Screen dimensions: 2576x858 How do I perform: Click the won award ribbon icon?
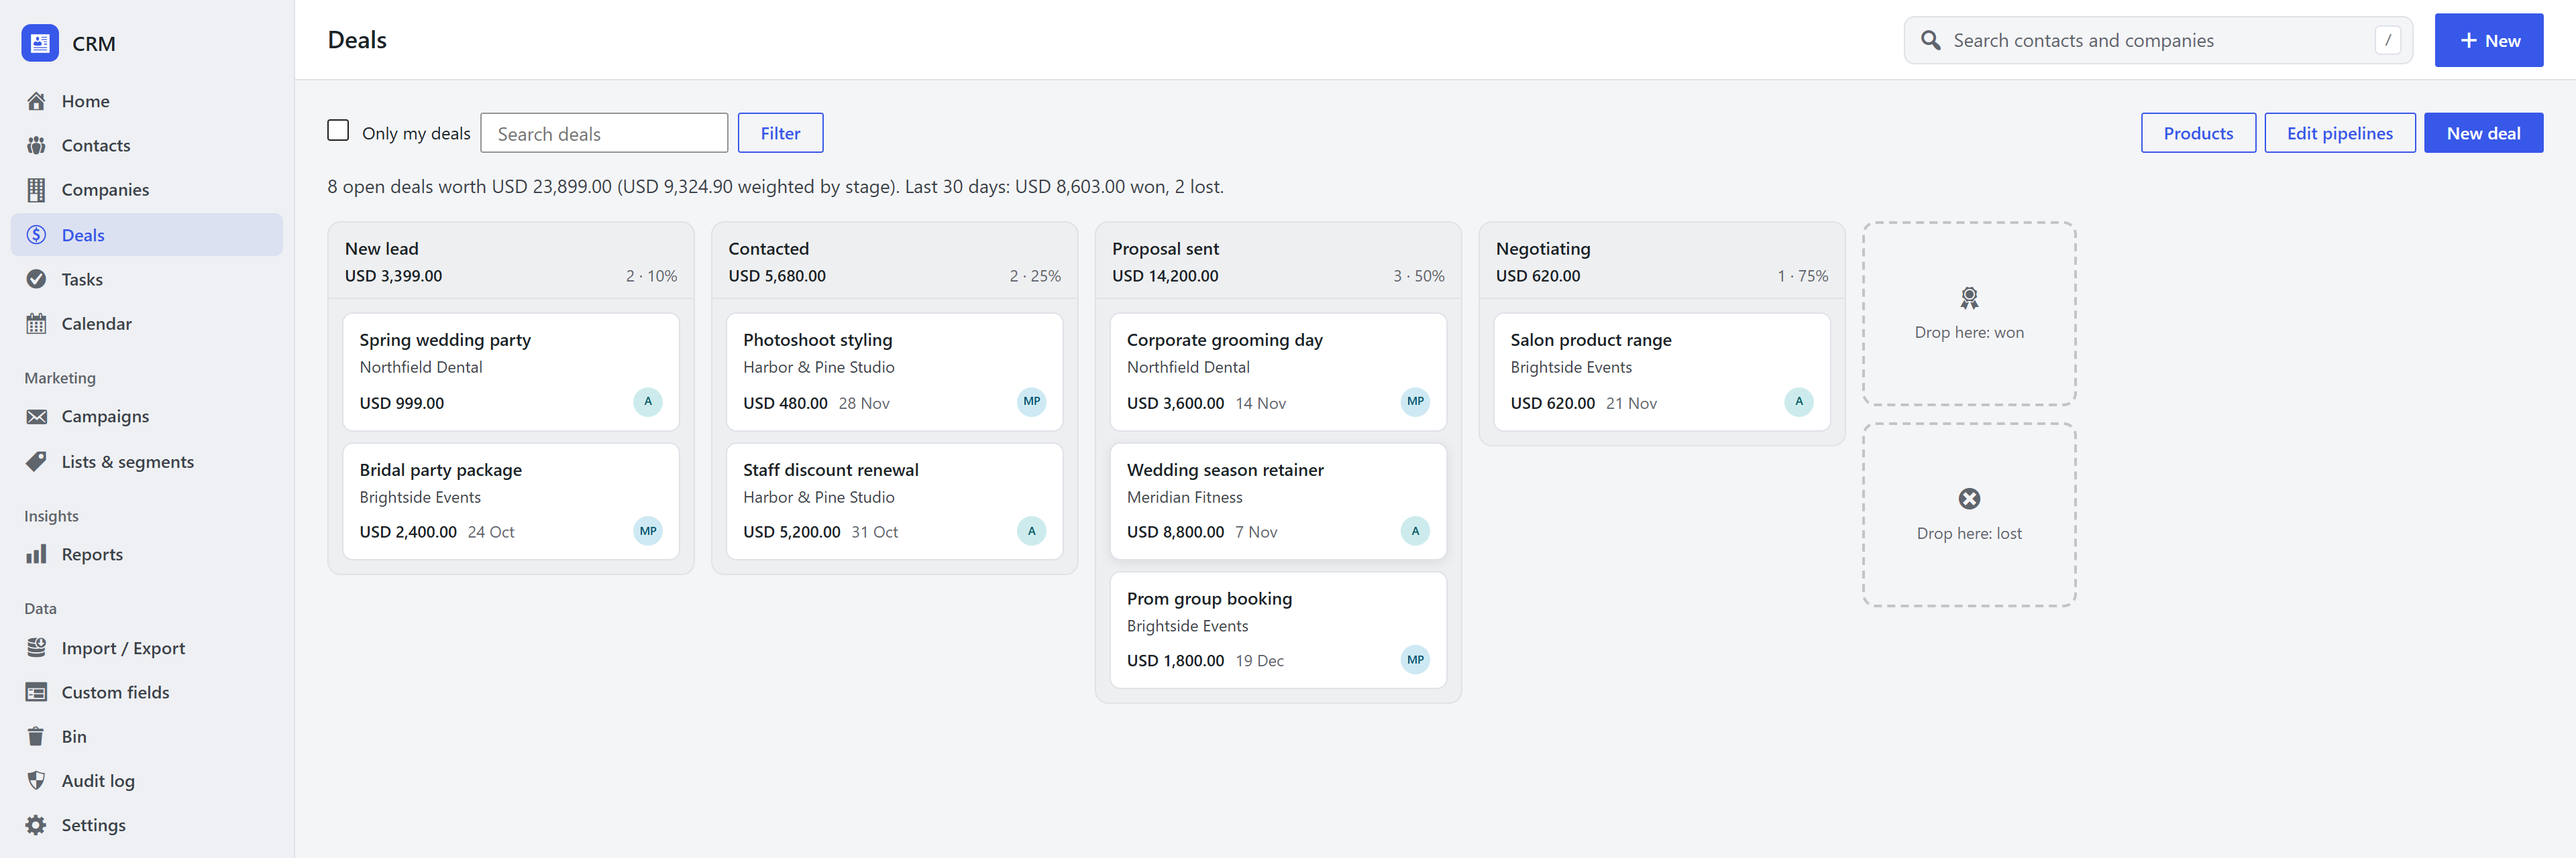[x=1968, y=298]
